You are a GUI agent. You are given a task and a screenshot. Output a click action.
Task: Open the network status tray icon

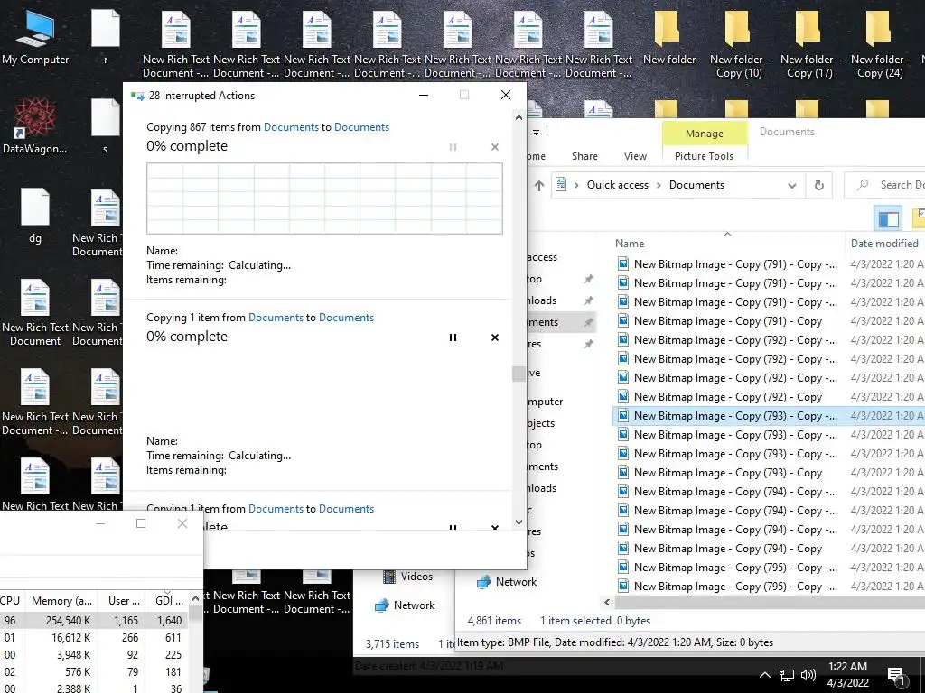[x=787, y=675]
